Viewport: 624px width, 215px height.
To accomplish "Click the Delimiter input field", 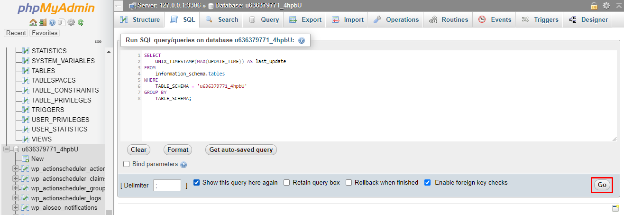I will tap(167, 185).
